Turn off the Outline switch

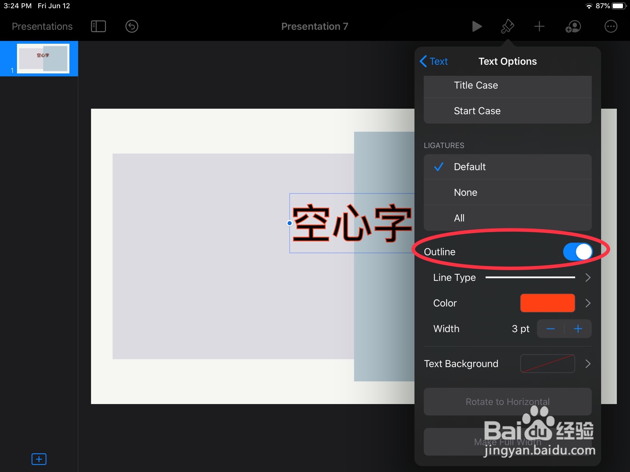pyautogui.click(x=578, y=252)
